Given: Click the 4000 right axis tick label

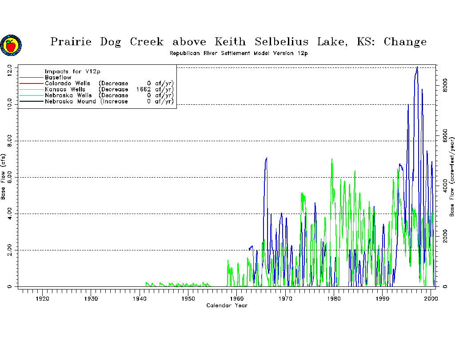Looking at the screenshot, I should [445, 186].
